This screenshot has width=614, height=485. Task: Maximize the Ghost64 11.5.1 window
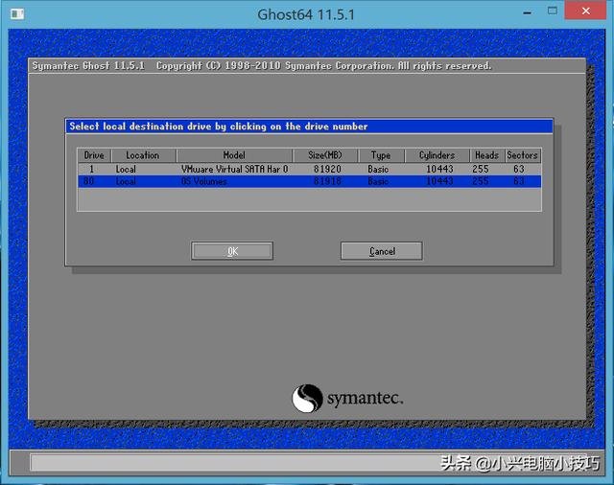[553, 12]
